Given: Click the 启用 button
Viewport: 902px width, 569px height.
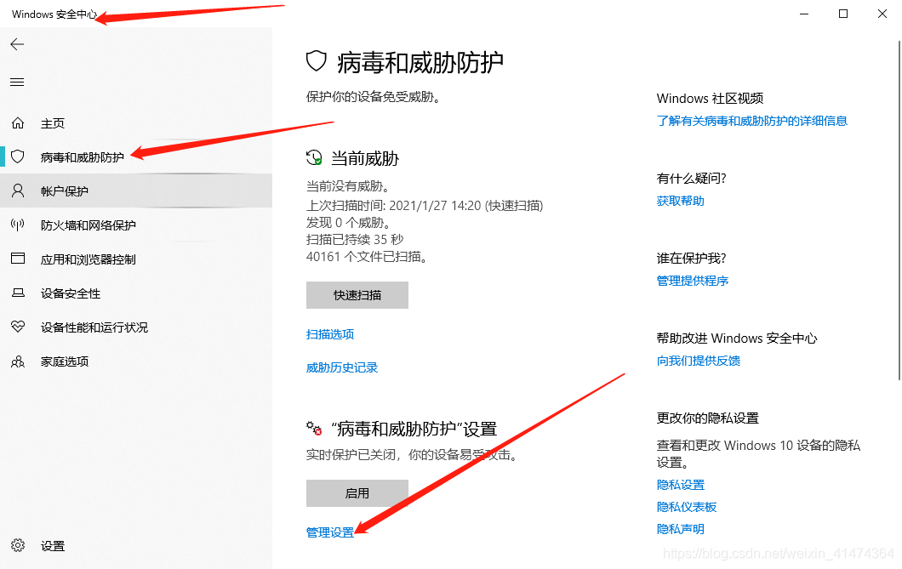Looking at the screenshot, I should [x=357, y=493].
